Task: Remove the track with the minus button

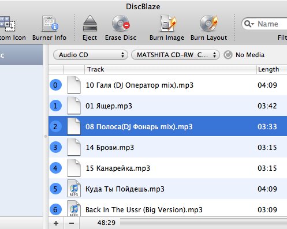Action: (72, 223)
